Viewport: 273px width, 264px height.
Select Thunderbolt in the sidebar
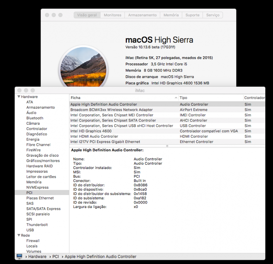click(37, 225)
